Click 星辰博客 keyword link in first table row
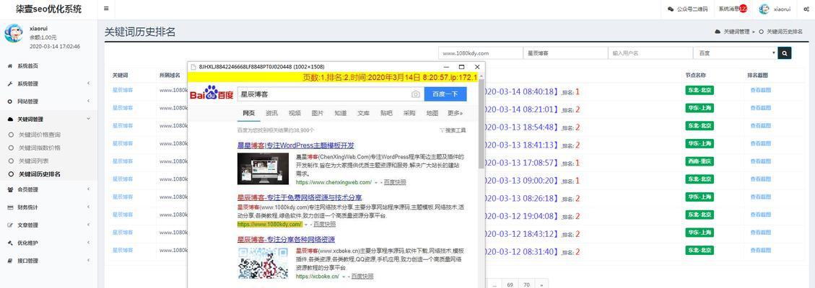815x288 pixels. pos(123,90)
